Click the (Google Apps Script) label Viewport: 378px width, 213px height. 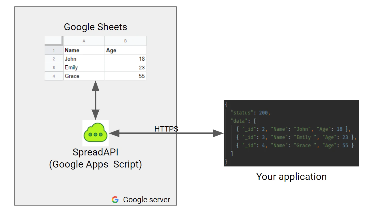pos(96,164)
